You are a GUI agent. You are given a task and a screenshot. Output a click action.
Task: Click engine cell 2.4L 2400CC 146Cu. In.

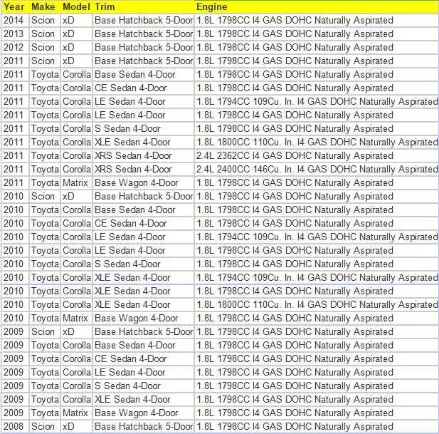tap(317, 170)
